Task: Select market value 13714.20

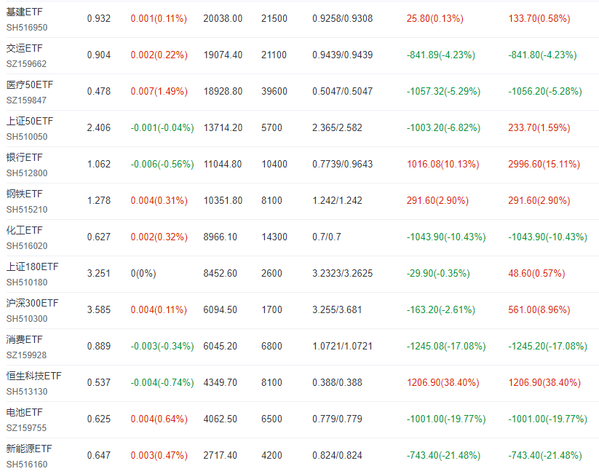Action: coord(223,127)
